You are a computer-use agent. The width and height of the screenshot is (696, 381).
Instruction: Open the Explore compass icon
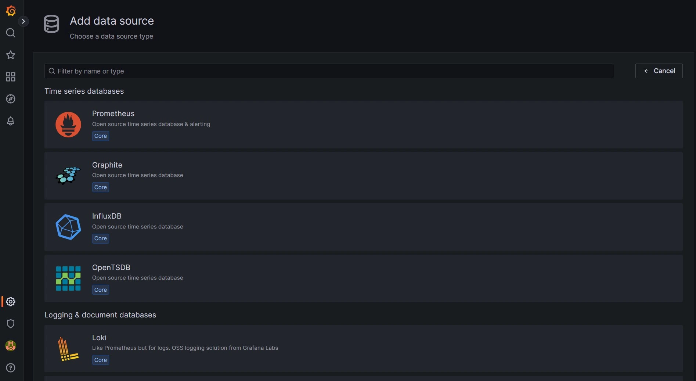click(11, 99)
